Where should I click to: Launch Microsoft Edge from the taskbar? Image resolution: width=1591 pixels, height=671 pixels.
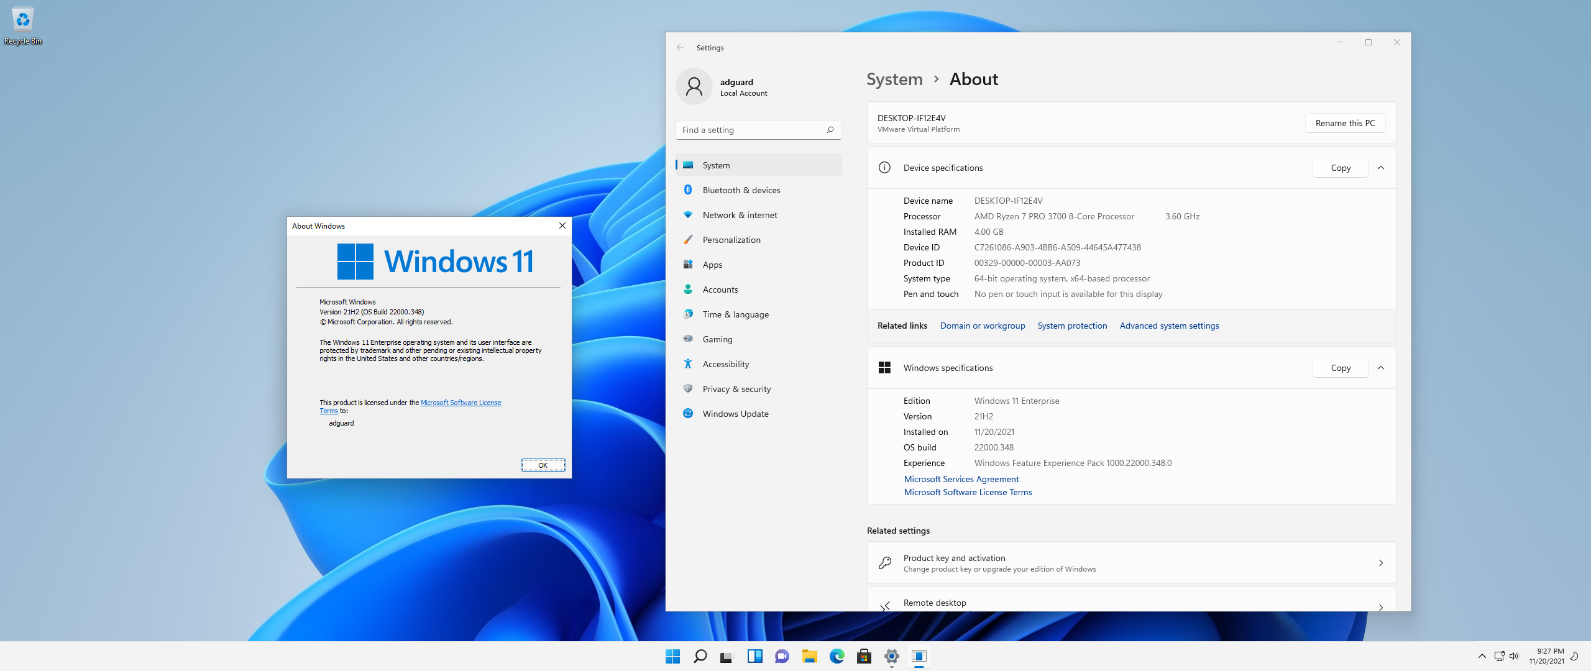coord(837,656)
